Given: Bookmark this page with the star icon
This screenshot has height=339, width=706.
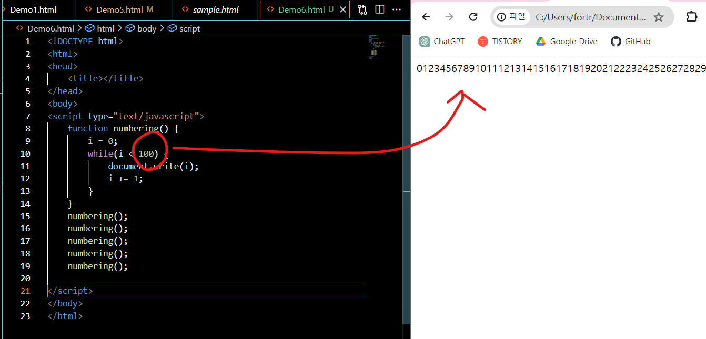Looking at the screenshot, I should (659, 17).
